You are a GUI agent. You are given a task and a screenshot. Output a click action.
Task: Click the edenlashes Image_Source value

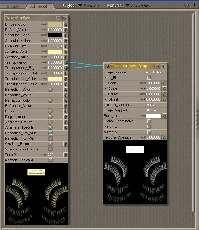tap(154, 72)
